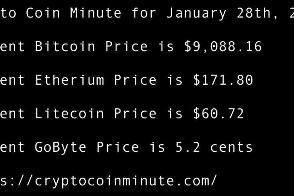Click Price on the Etherium line
The width and height of the screenshot is (294, 196).
click(135, 80)
